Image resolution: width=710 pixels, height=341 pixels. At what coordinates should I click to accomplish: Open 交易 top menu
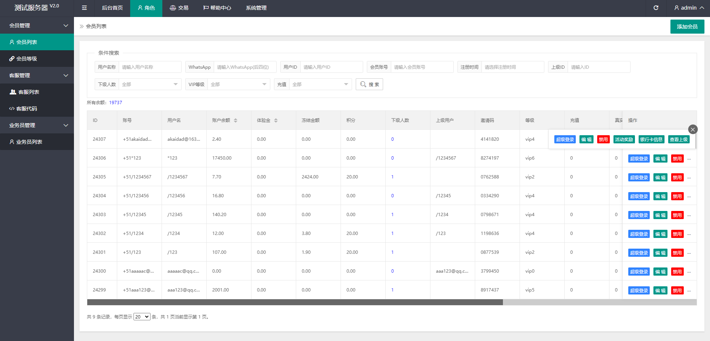[x=179, y=8]
